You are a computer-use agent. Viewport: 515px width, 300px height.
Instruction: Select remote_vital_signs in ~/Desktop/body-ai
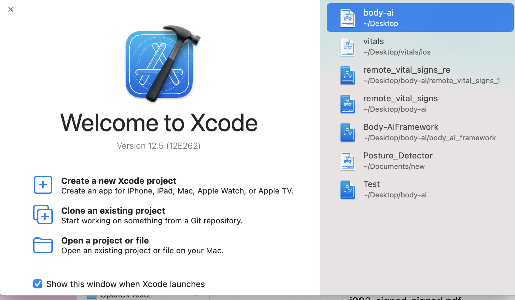click(420, 103)
